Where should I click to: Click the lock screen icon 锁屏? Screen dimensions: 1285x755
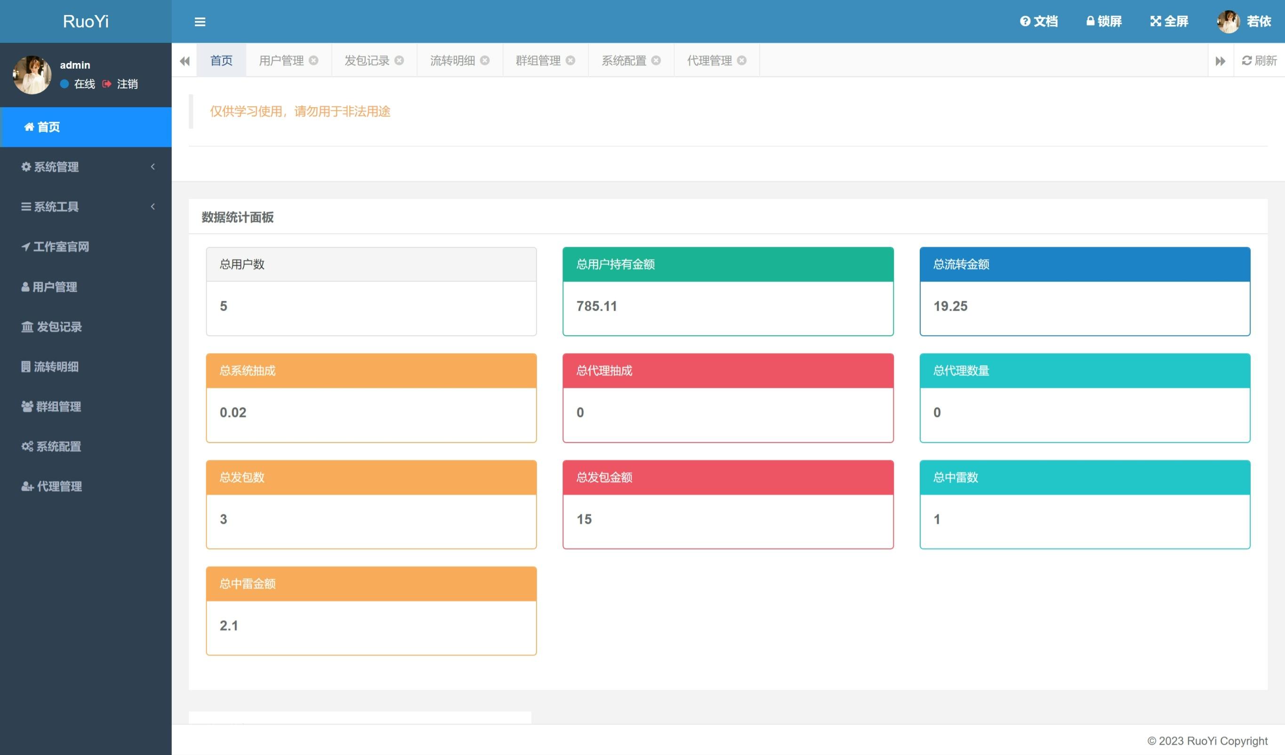coord(1103,22)
